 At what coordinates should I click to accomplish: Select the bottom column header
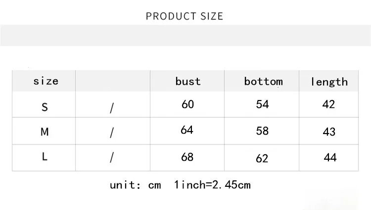tap(263, 81)
